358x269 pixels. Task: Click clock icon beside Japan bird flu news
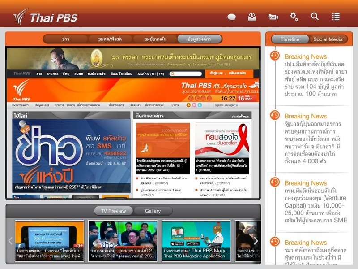(x=275, y=115)
